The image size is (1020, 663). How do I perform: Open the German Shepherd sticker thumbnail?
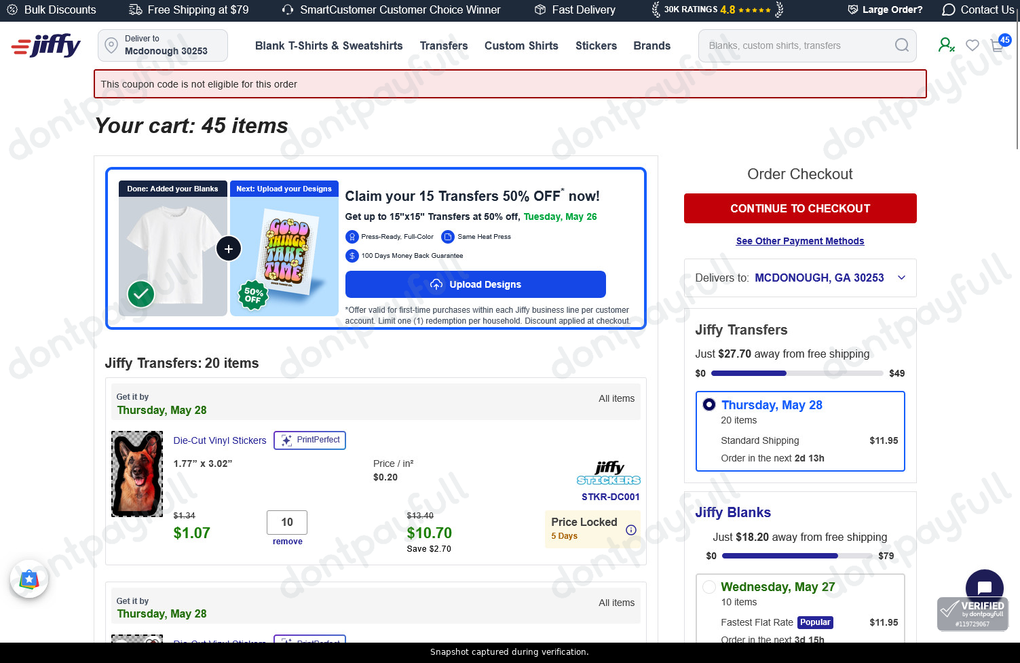click(137, 474)
